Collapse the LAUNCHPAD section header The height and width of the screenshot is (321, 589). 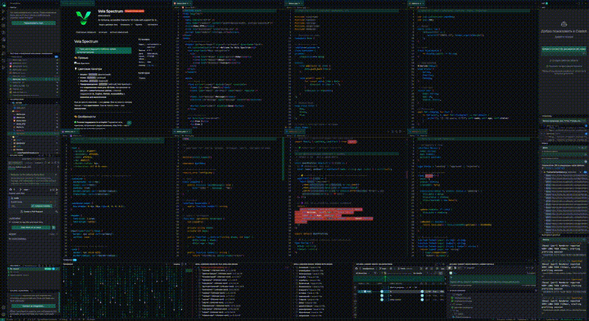tap(14, 219)
